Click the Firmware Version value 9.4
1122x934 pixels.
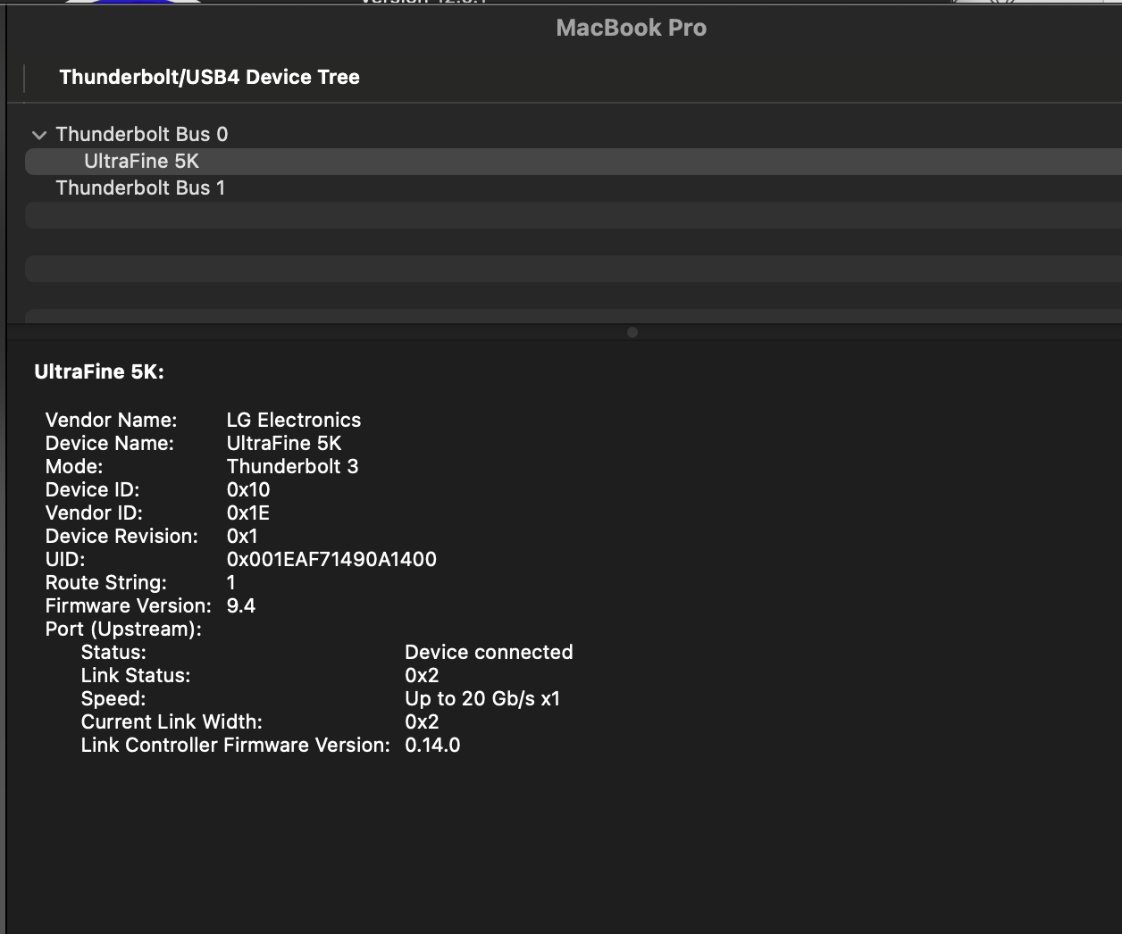[x=241, y=605]
